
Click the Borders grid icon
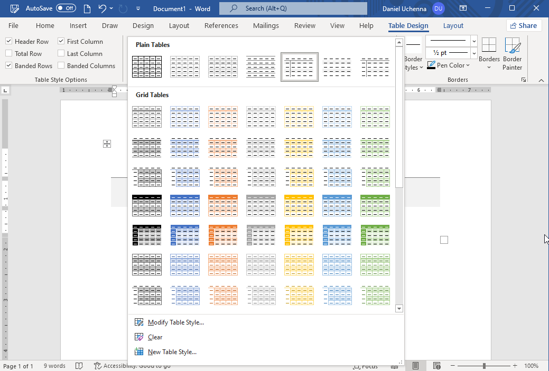pyautogui.click(x=489, y=46)
